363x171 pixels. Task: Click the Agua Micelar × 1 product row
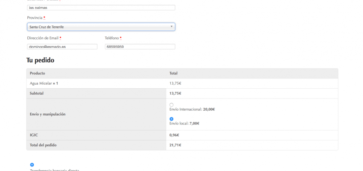point(182,83)
